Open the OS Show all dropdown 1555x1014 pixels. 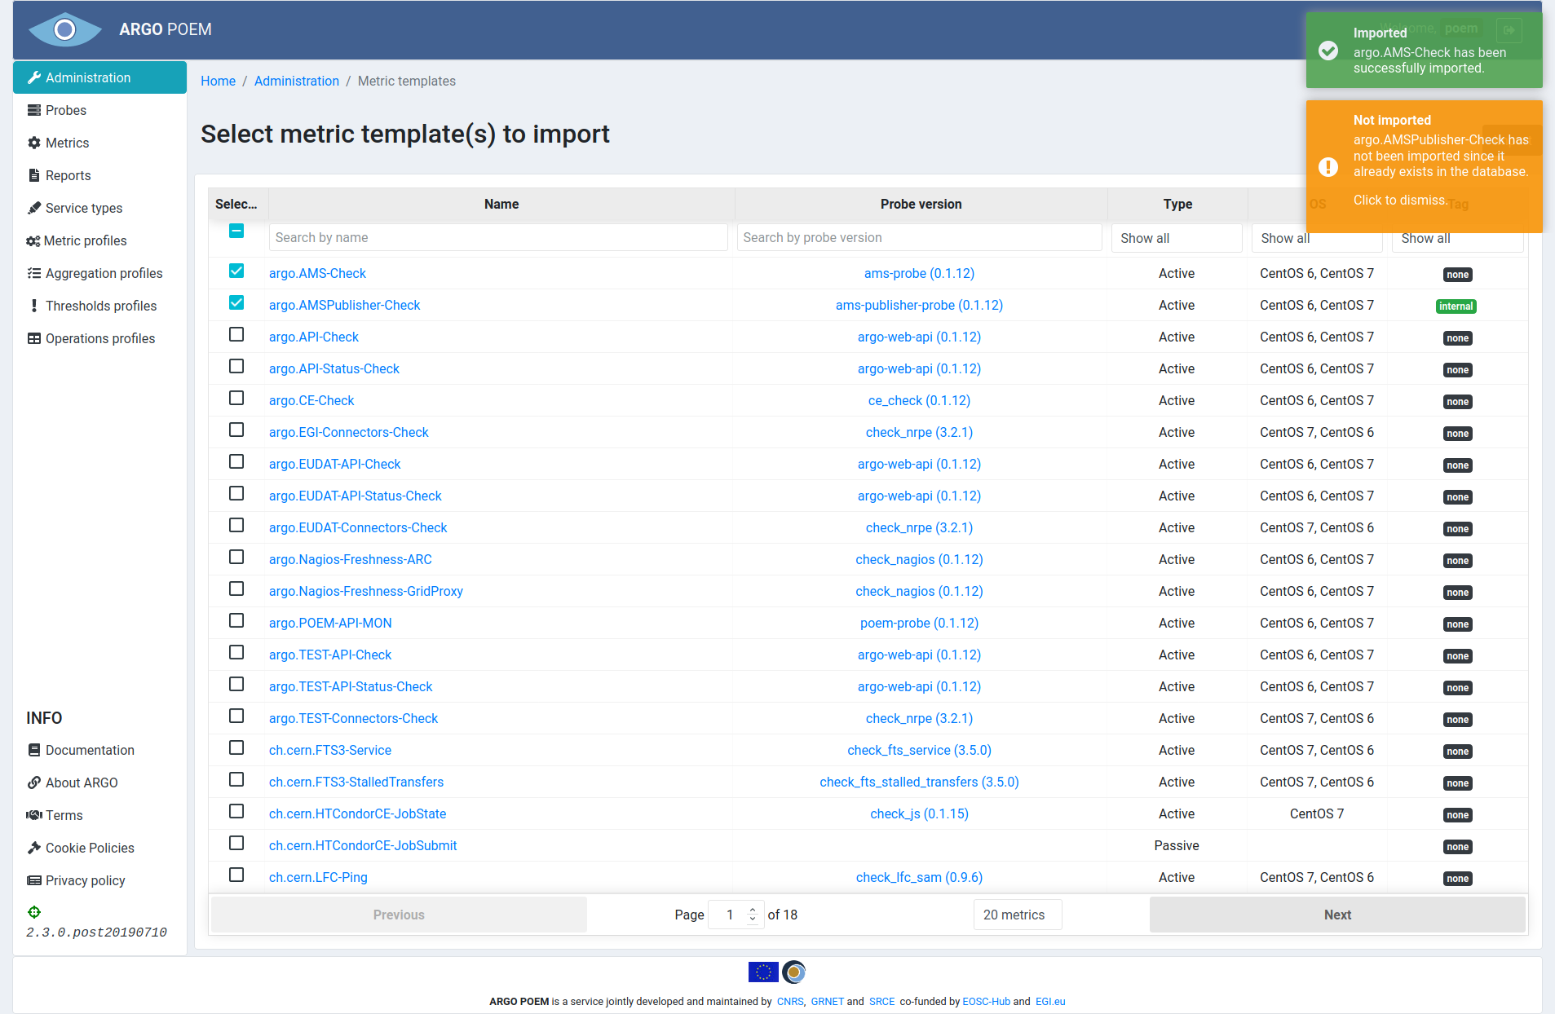coord(1316,238)
